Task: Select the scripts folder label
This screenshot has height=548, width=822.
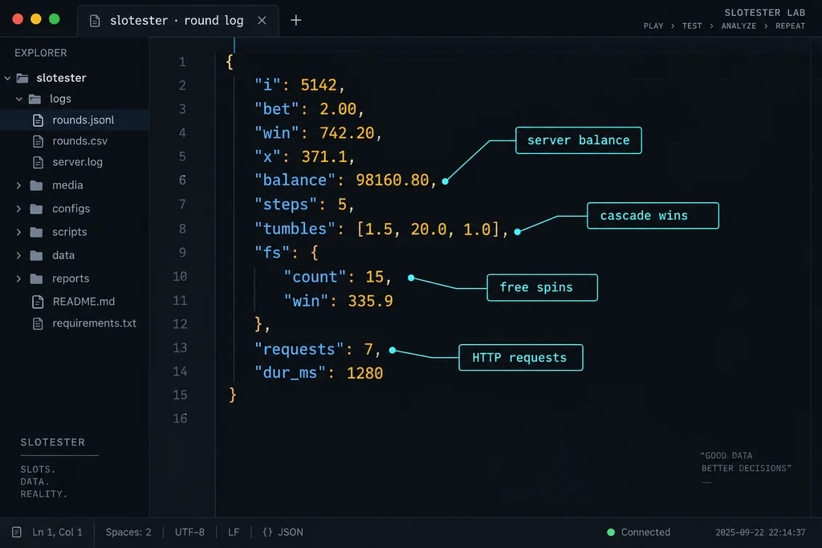Action: point(69,232)
